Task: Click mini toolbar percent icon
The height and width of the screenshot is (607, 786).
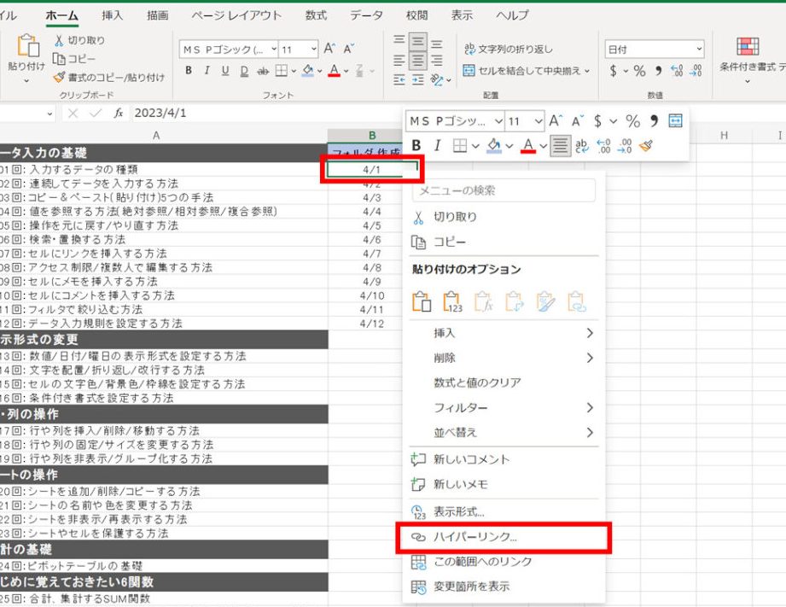Action: [x=633, y=121]
